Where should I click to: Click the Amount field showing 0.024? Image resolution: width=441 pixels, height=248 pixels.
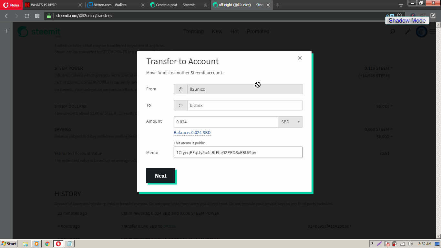click(x=226, y=122)
